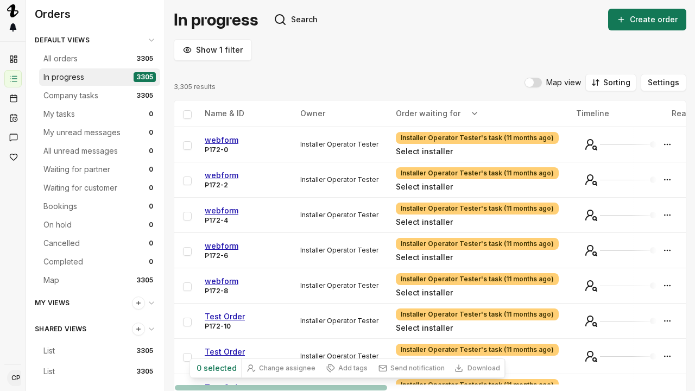The width and height of the screenshot is (695, 391).
Task: Add a new view under My Views
Action: click(138, 303)
